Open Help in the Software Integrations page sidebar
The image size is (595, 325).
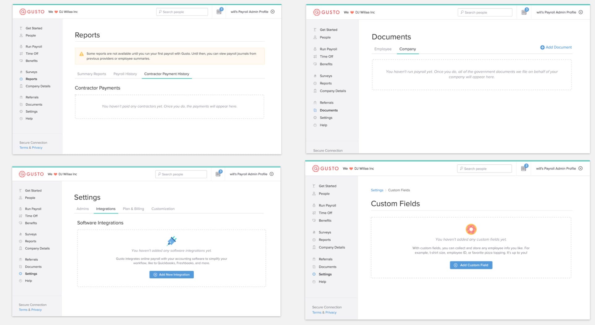pyautogui.click(x=28, y=281)
